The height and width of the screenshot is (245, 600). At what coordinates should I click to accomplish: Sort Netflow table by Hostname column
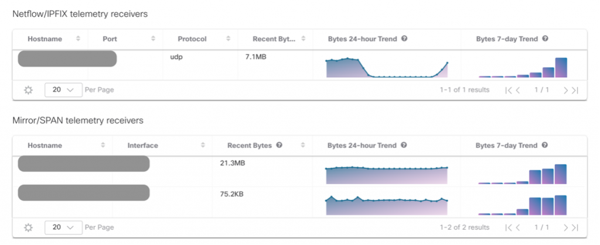pyautogui.click(x=78, y=39)
